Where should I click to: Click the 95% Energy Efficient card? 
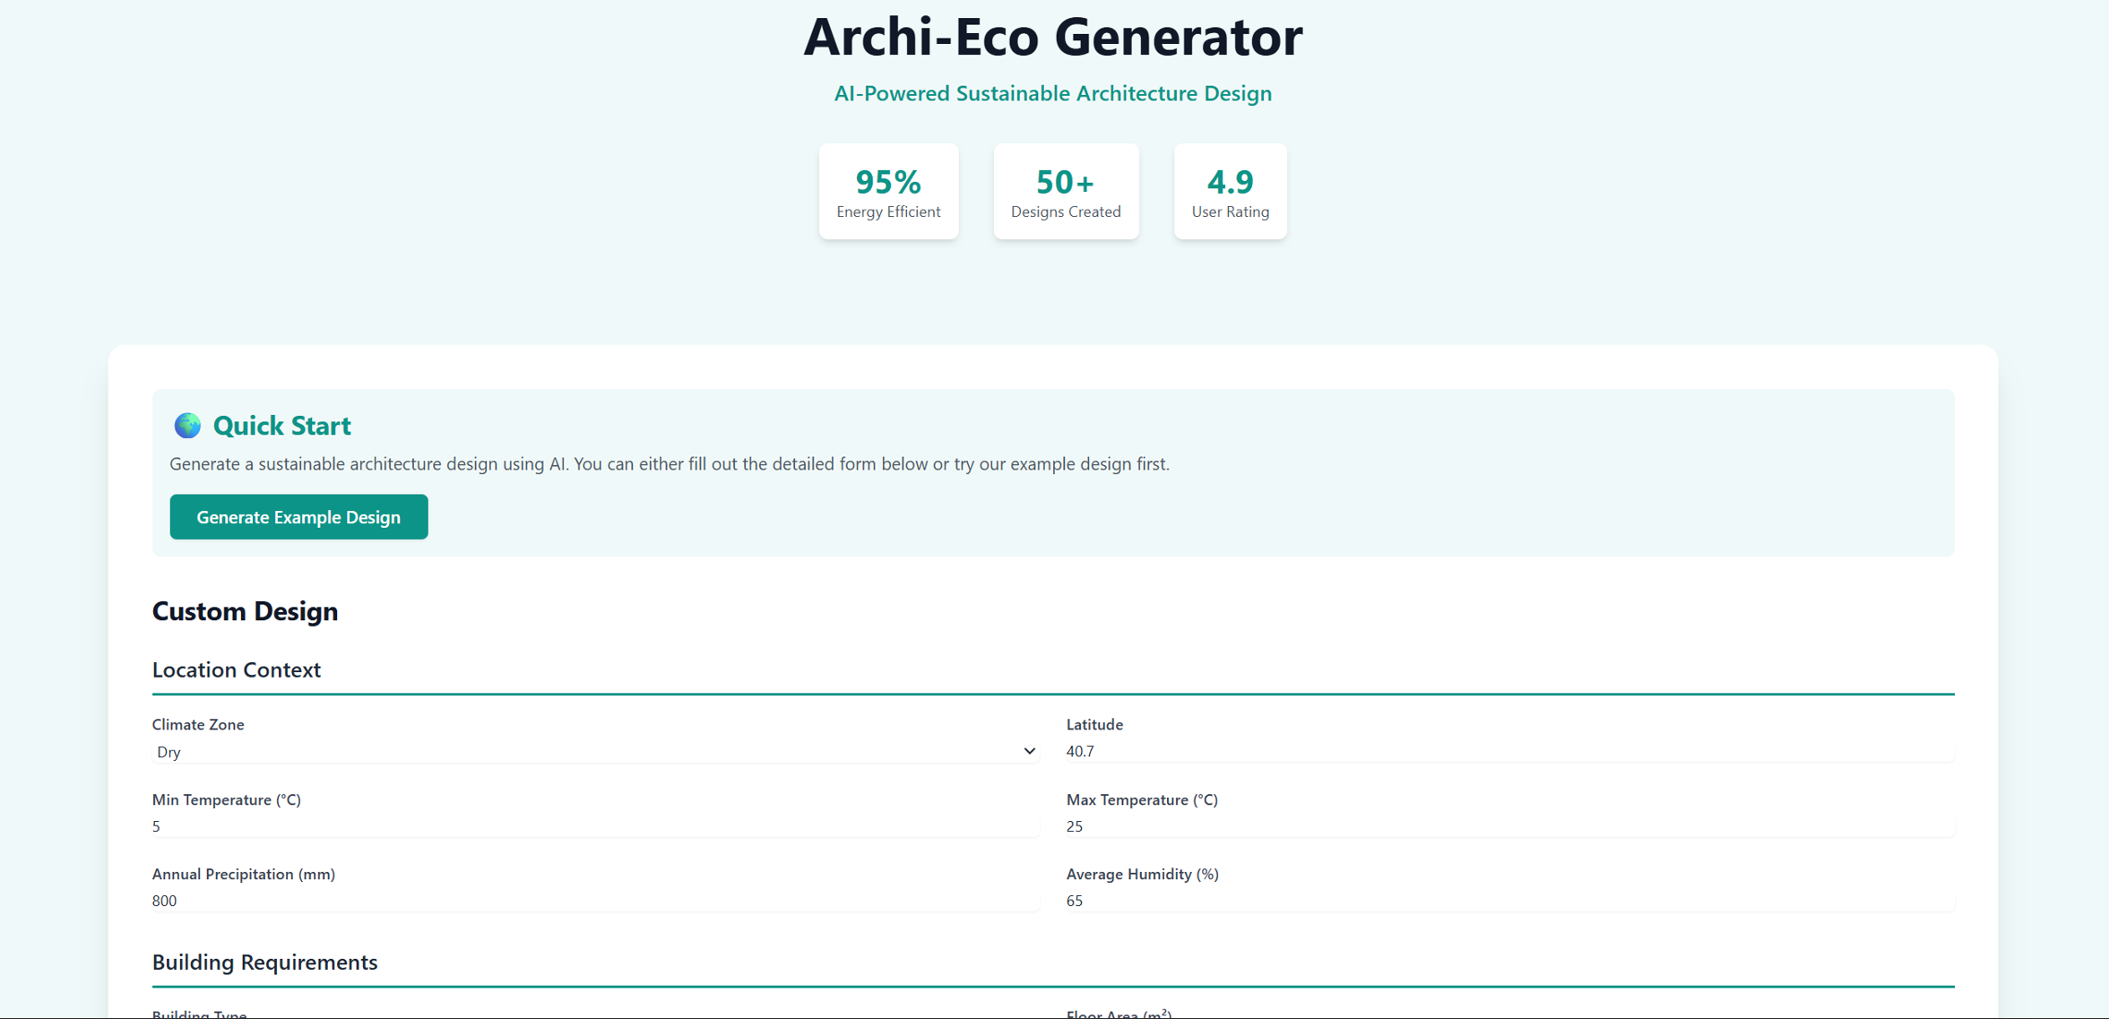point(888,192)
